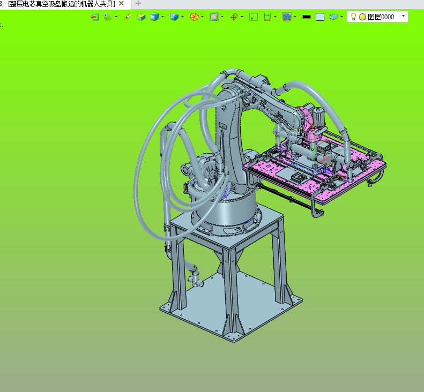Open dropdown next to texture face icon
Image resolution: width=424 pixels, height=392 pixels.
[222, 17]
